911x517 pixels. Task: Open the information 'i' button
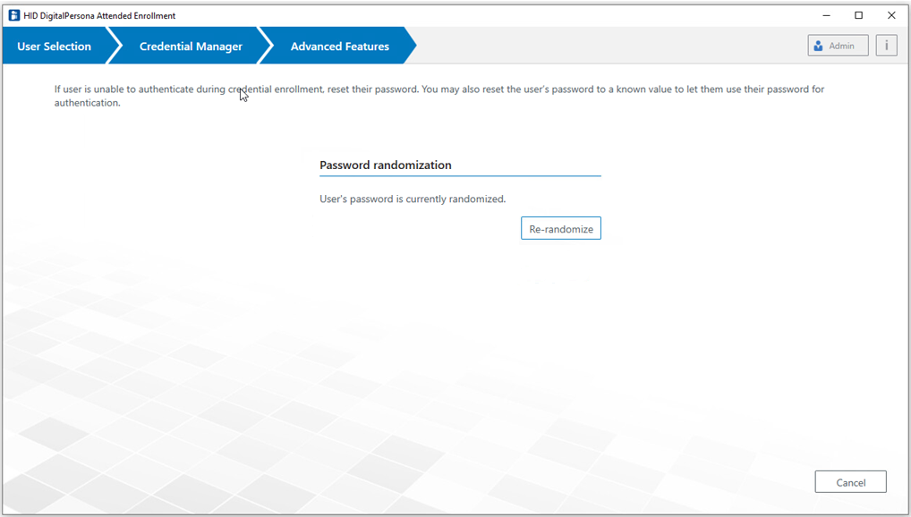pos(886,46)
